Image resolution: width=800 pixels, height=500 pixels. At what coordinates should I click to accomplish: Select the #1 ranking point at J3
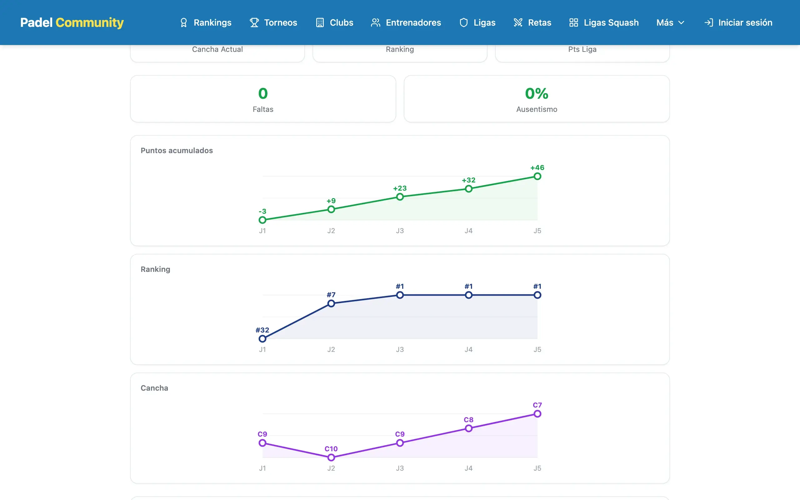(400, 295)
